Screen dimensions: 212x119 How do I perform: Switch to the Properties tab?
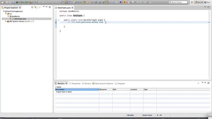[x=75, y=84]
